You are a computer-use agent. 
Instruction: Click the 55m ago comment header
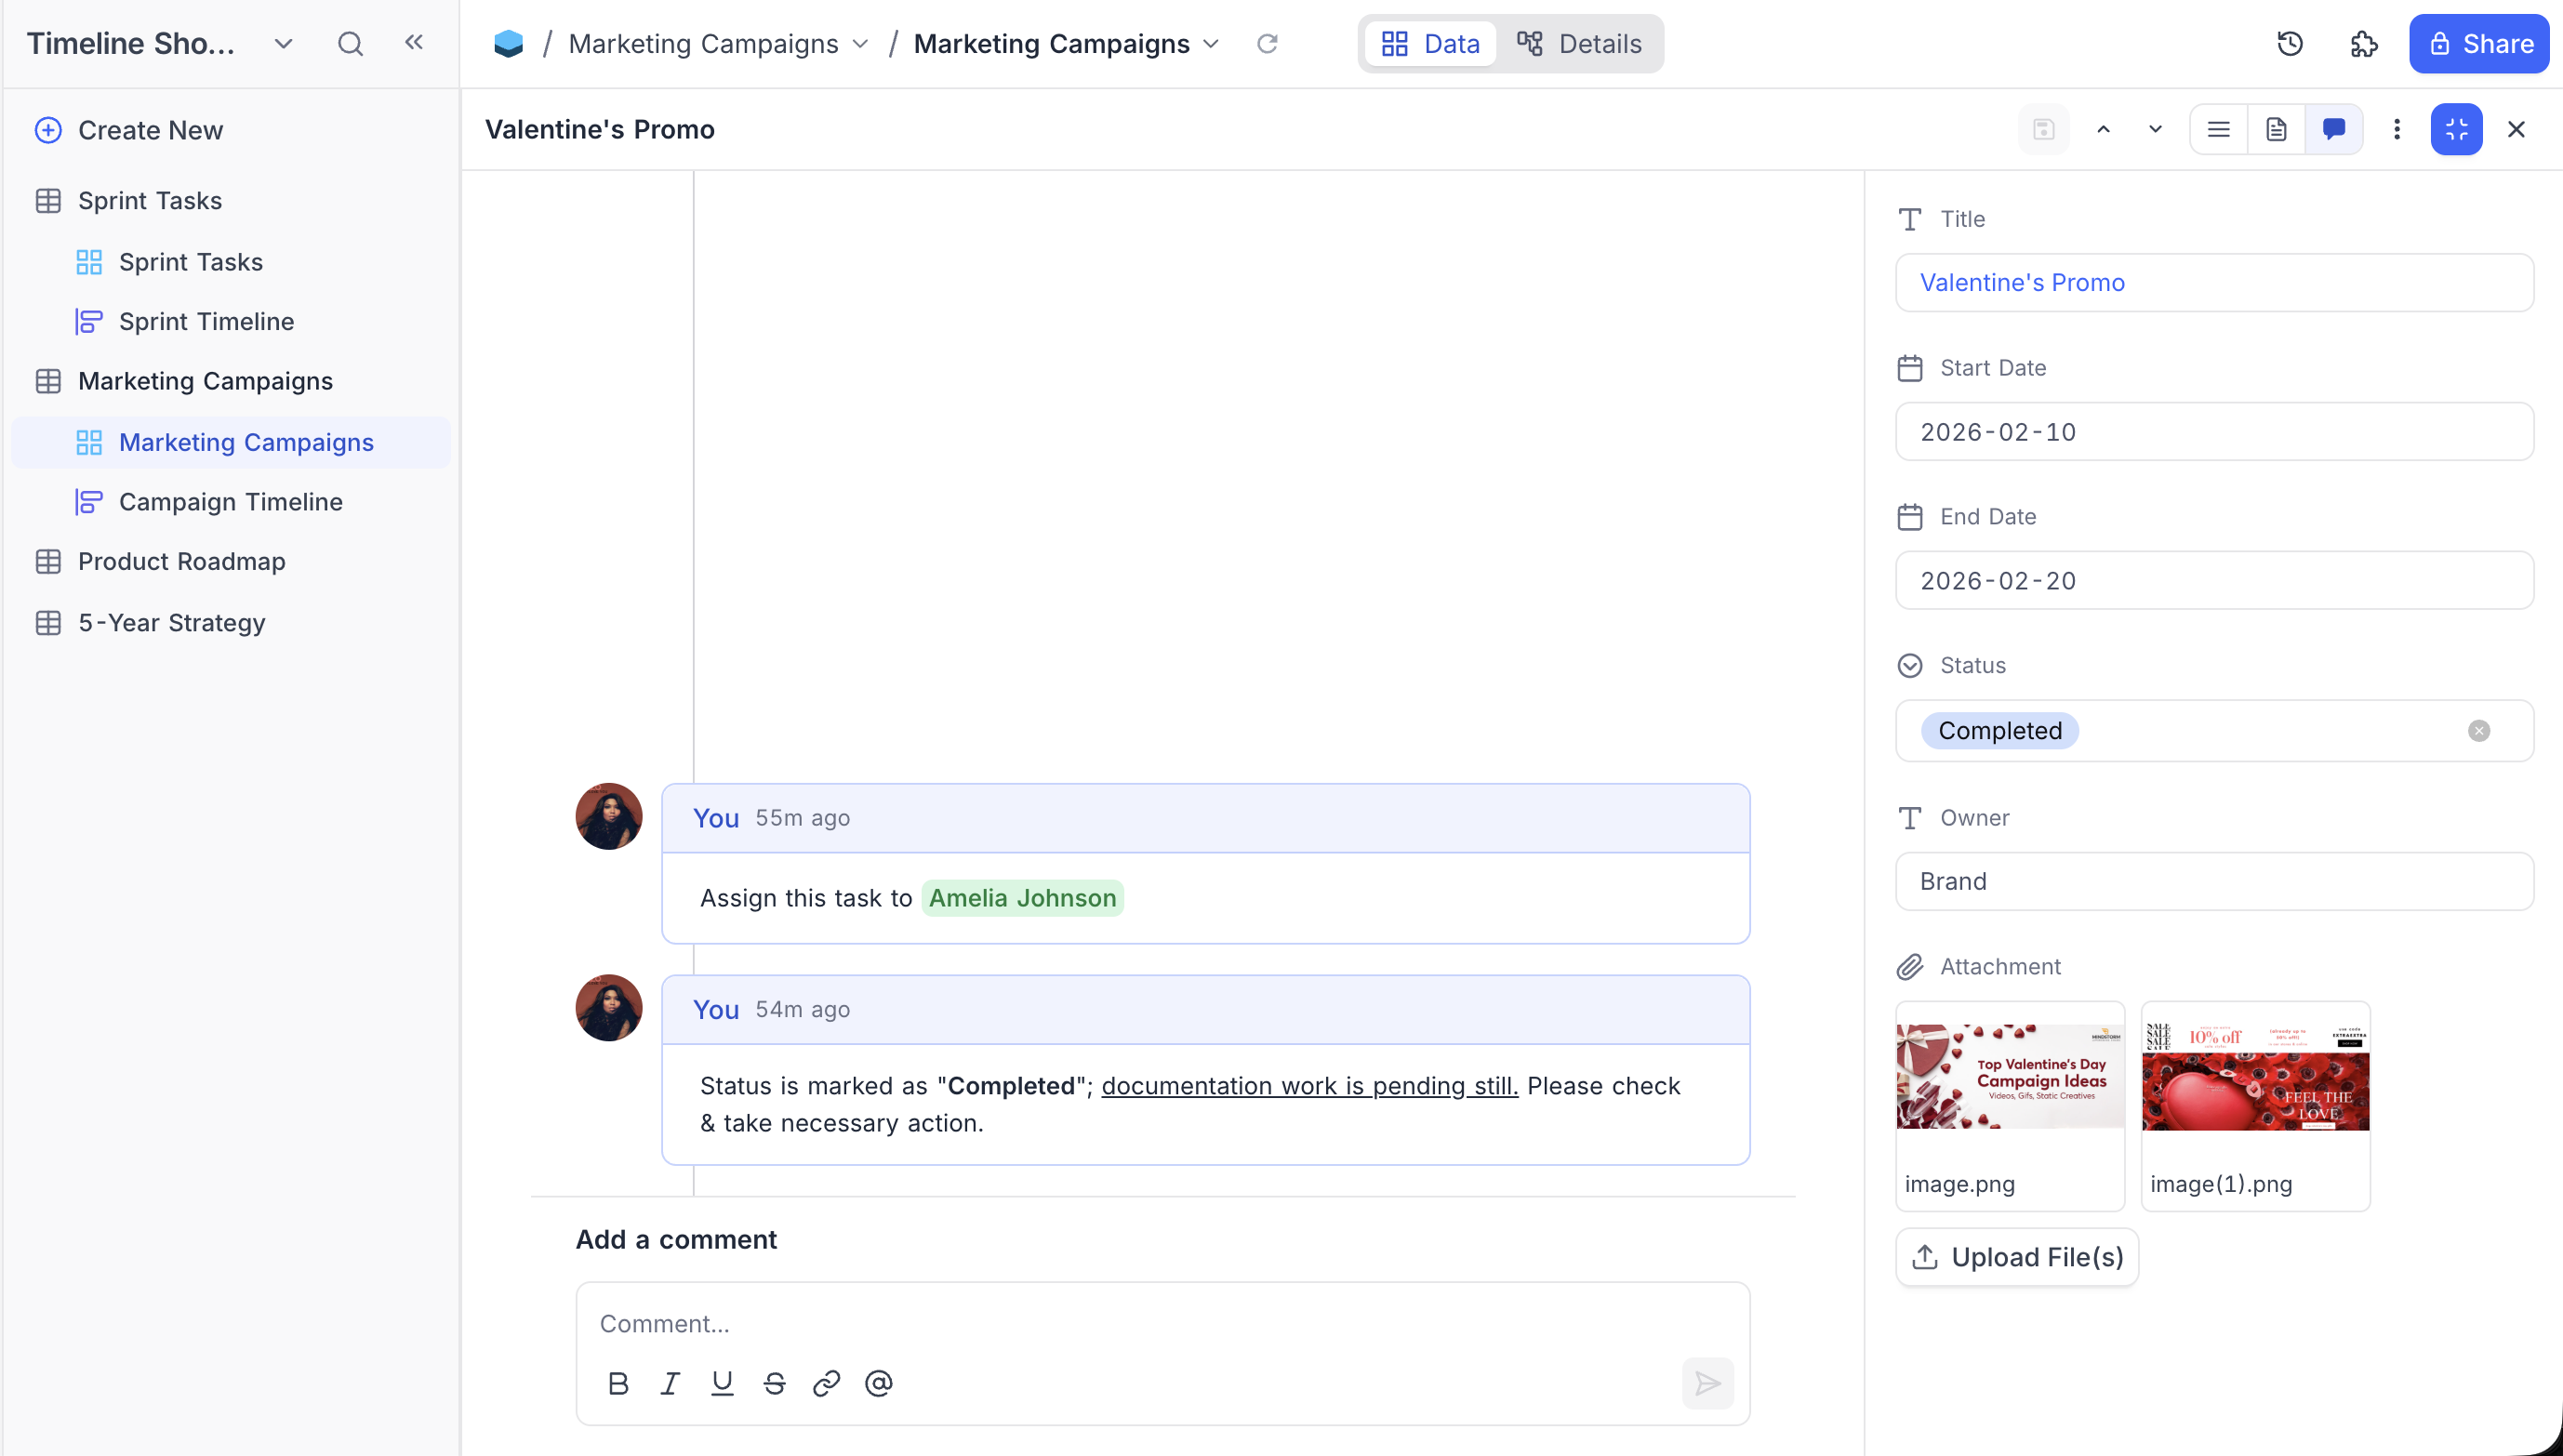(1205, 819)
